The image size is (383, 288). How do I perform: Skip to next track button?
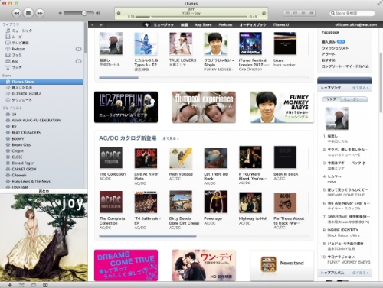coord(40,13)
